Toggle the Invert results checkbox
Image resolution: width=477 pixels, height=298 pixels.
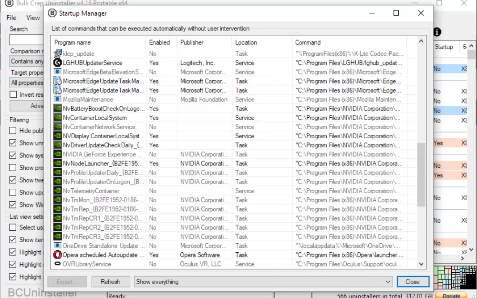pyautogui.click(x=13, y=94)
